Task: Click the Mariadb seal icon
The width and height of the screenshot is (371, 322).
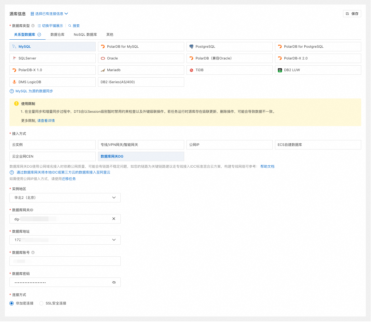Action: point(103,70)
